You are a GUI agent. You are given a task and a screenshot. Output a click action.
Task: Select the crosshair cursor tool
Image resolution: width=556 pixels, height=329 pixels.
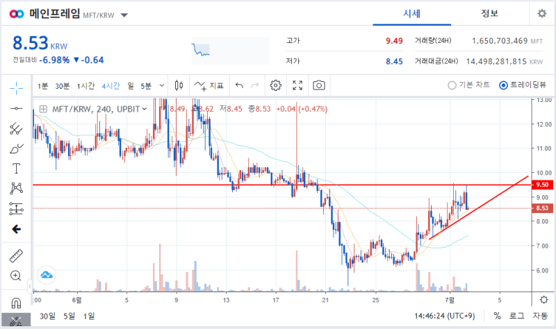pos(16,88)
